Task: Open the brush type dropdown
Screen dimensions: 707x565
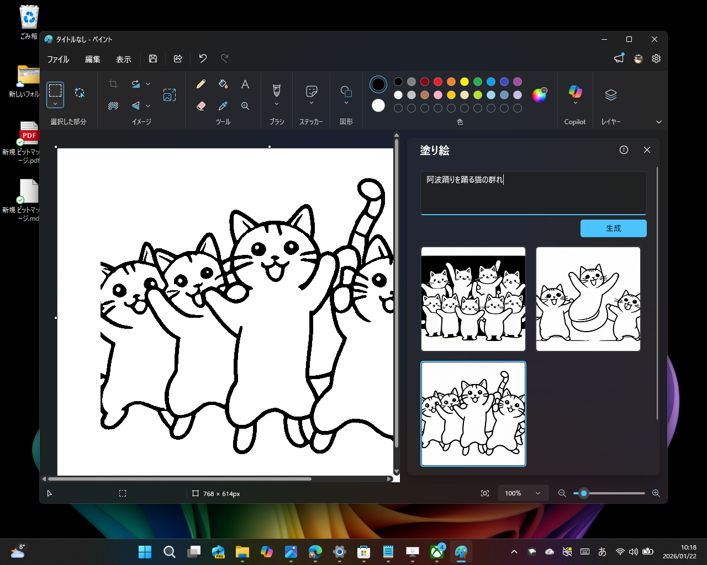Action: [x=276, y=102]
